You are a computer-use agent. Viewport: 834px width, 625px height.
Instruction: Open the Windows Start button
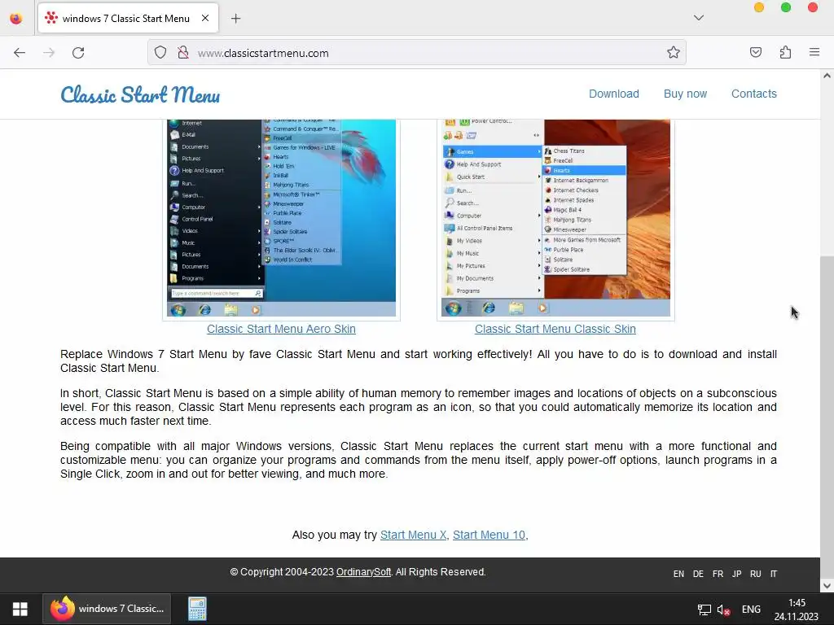[x=20, y=609]
